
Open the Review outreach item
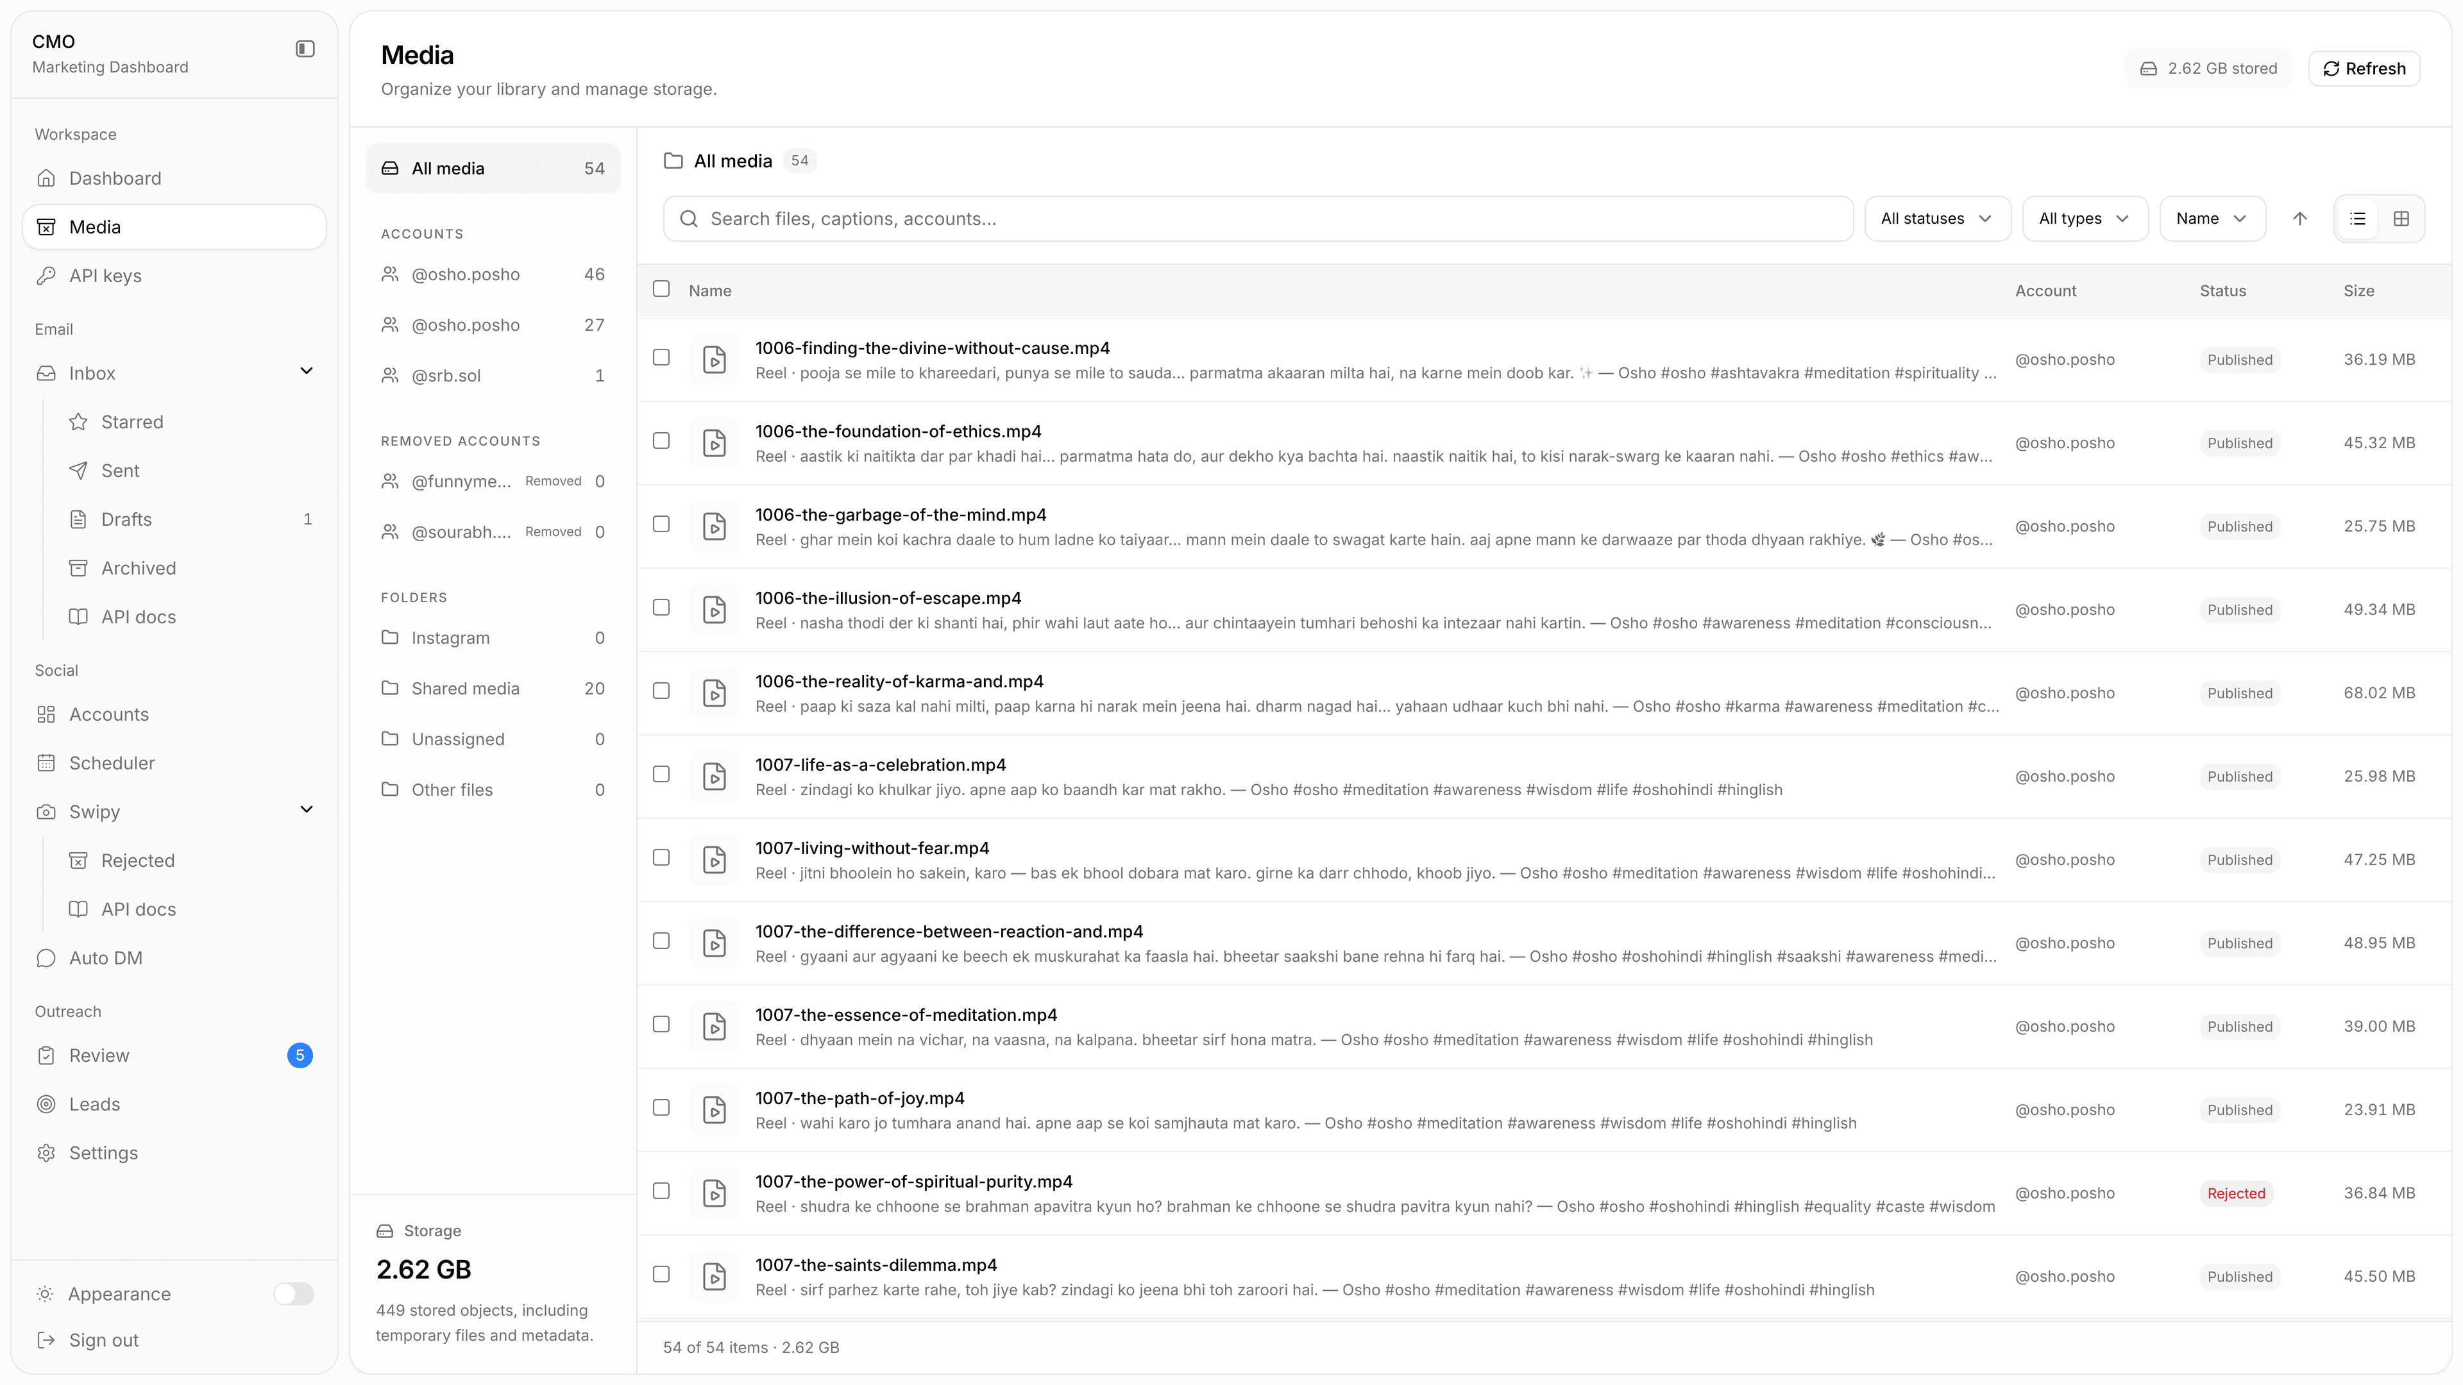pos(174,1055)
